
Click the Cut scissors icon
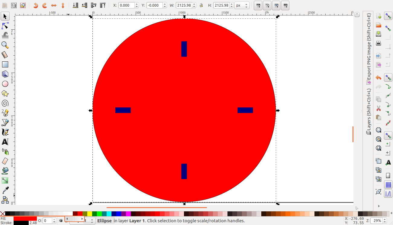click(379, 108)
